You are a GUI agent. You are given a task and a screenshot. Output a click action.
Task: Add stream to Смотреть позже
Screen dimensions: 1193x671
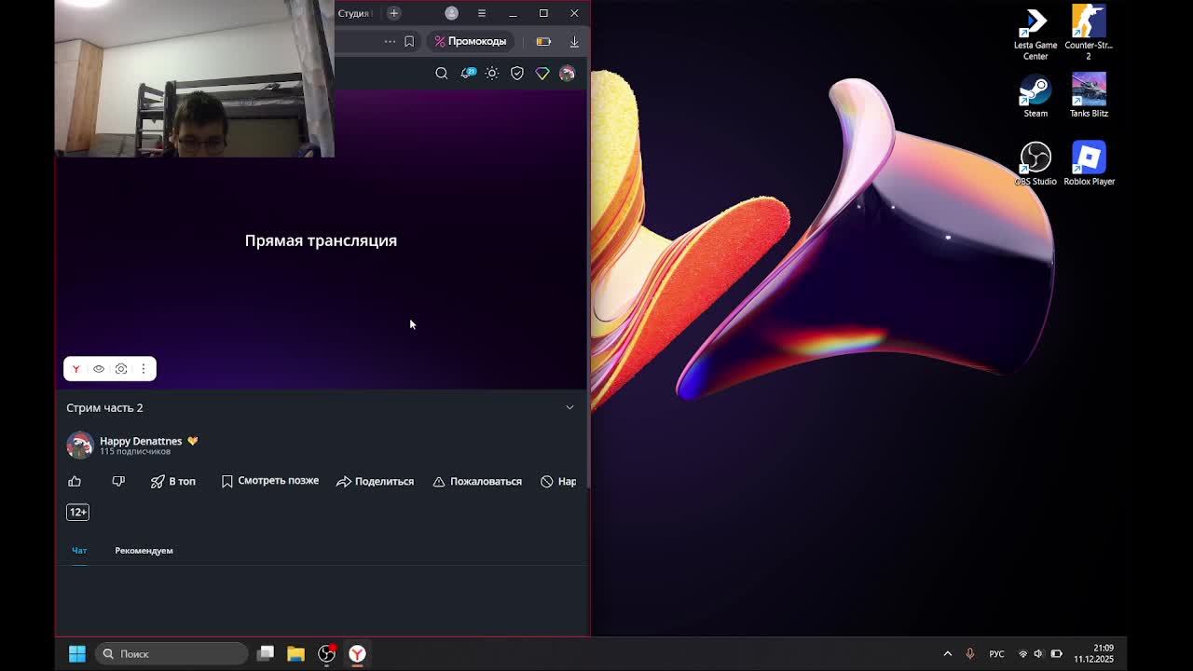pyautogui.click(x=270, y=481)
